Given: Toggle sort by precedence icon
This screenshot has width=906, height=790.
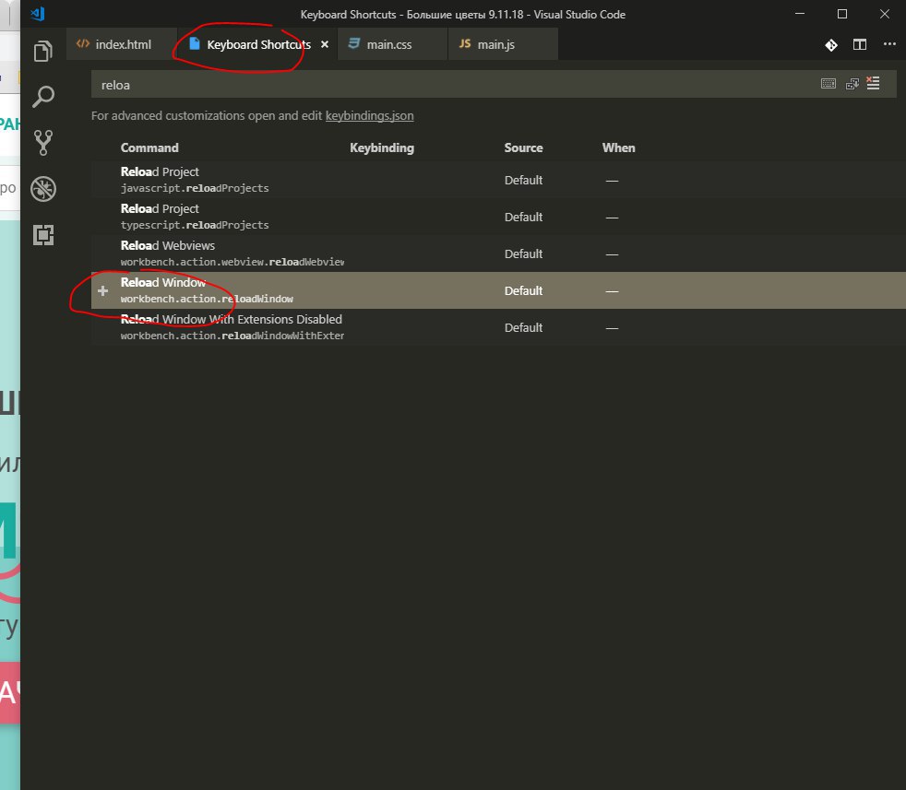Looking at the screenshot, I should click(x=852, y=84).
